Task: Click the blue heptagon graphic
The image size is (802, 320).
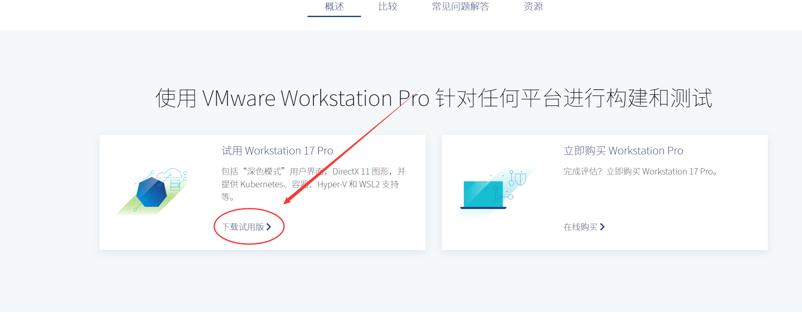Action: point(151,192)
